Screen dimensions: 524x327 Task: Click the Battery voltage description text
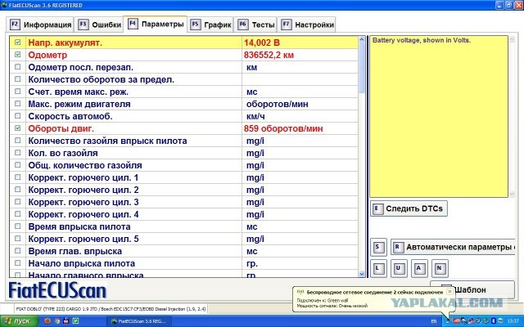[x=422, y=40]
